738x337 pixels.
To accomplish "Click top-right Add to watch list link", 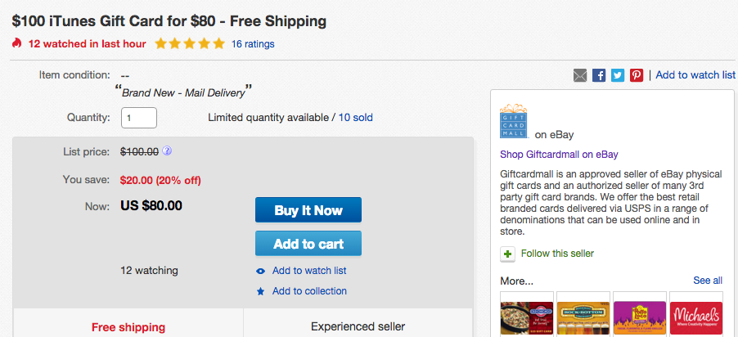I will [x=695, y=75].
